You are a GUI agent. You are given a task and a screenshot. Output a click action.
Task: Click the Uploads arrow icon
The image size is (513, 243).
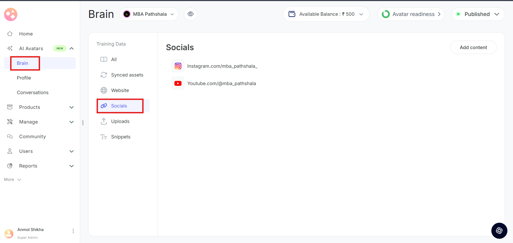[x=104, y=121]
